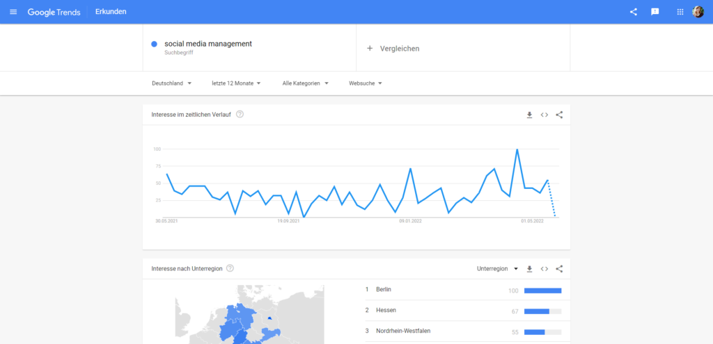Screen dimensions: 713x344
Task: Open the Unterregion dropdown
Action: (497, 269)
